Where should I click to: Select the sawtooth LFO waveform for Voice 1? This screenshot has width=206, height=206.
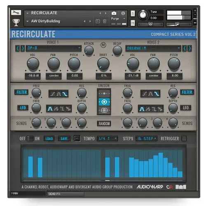pyautogui.click(x=56, y=109)
